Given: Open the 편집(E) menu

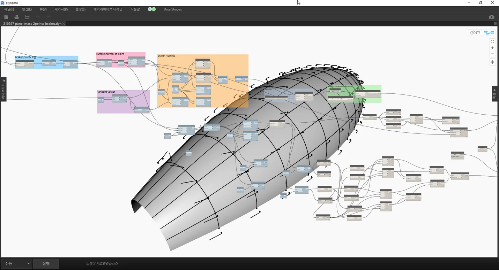Looking at the screenshot, I should [x=27, y=9].
